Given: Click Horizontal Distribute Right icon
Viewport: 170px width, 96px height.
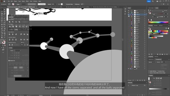Looking at the screenshot, I should 28,39.
